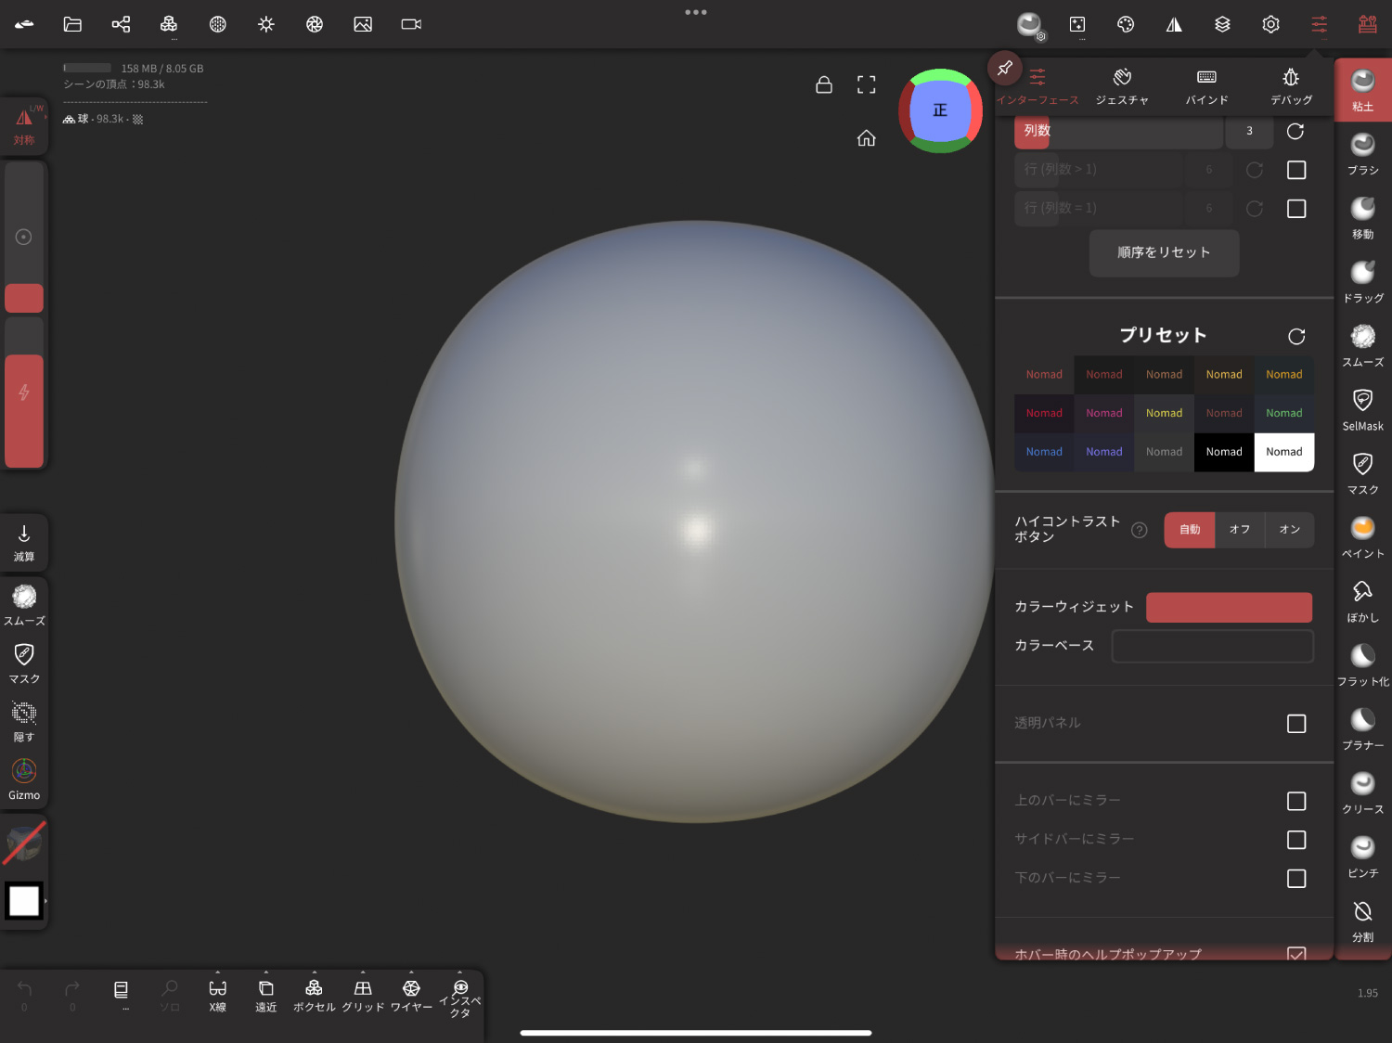
Task: Choose the ペイント (Paint) tool
Action: pyautogui.click(x=1362, y=536)
